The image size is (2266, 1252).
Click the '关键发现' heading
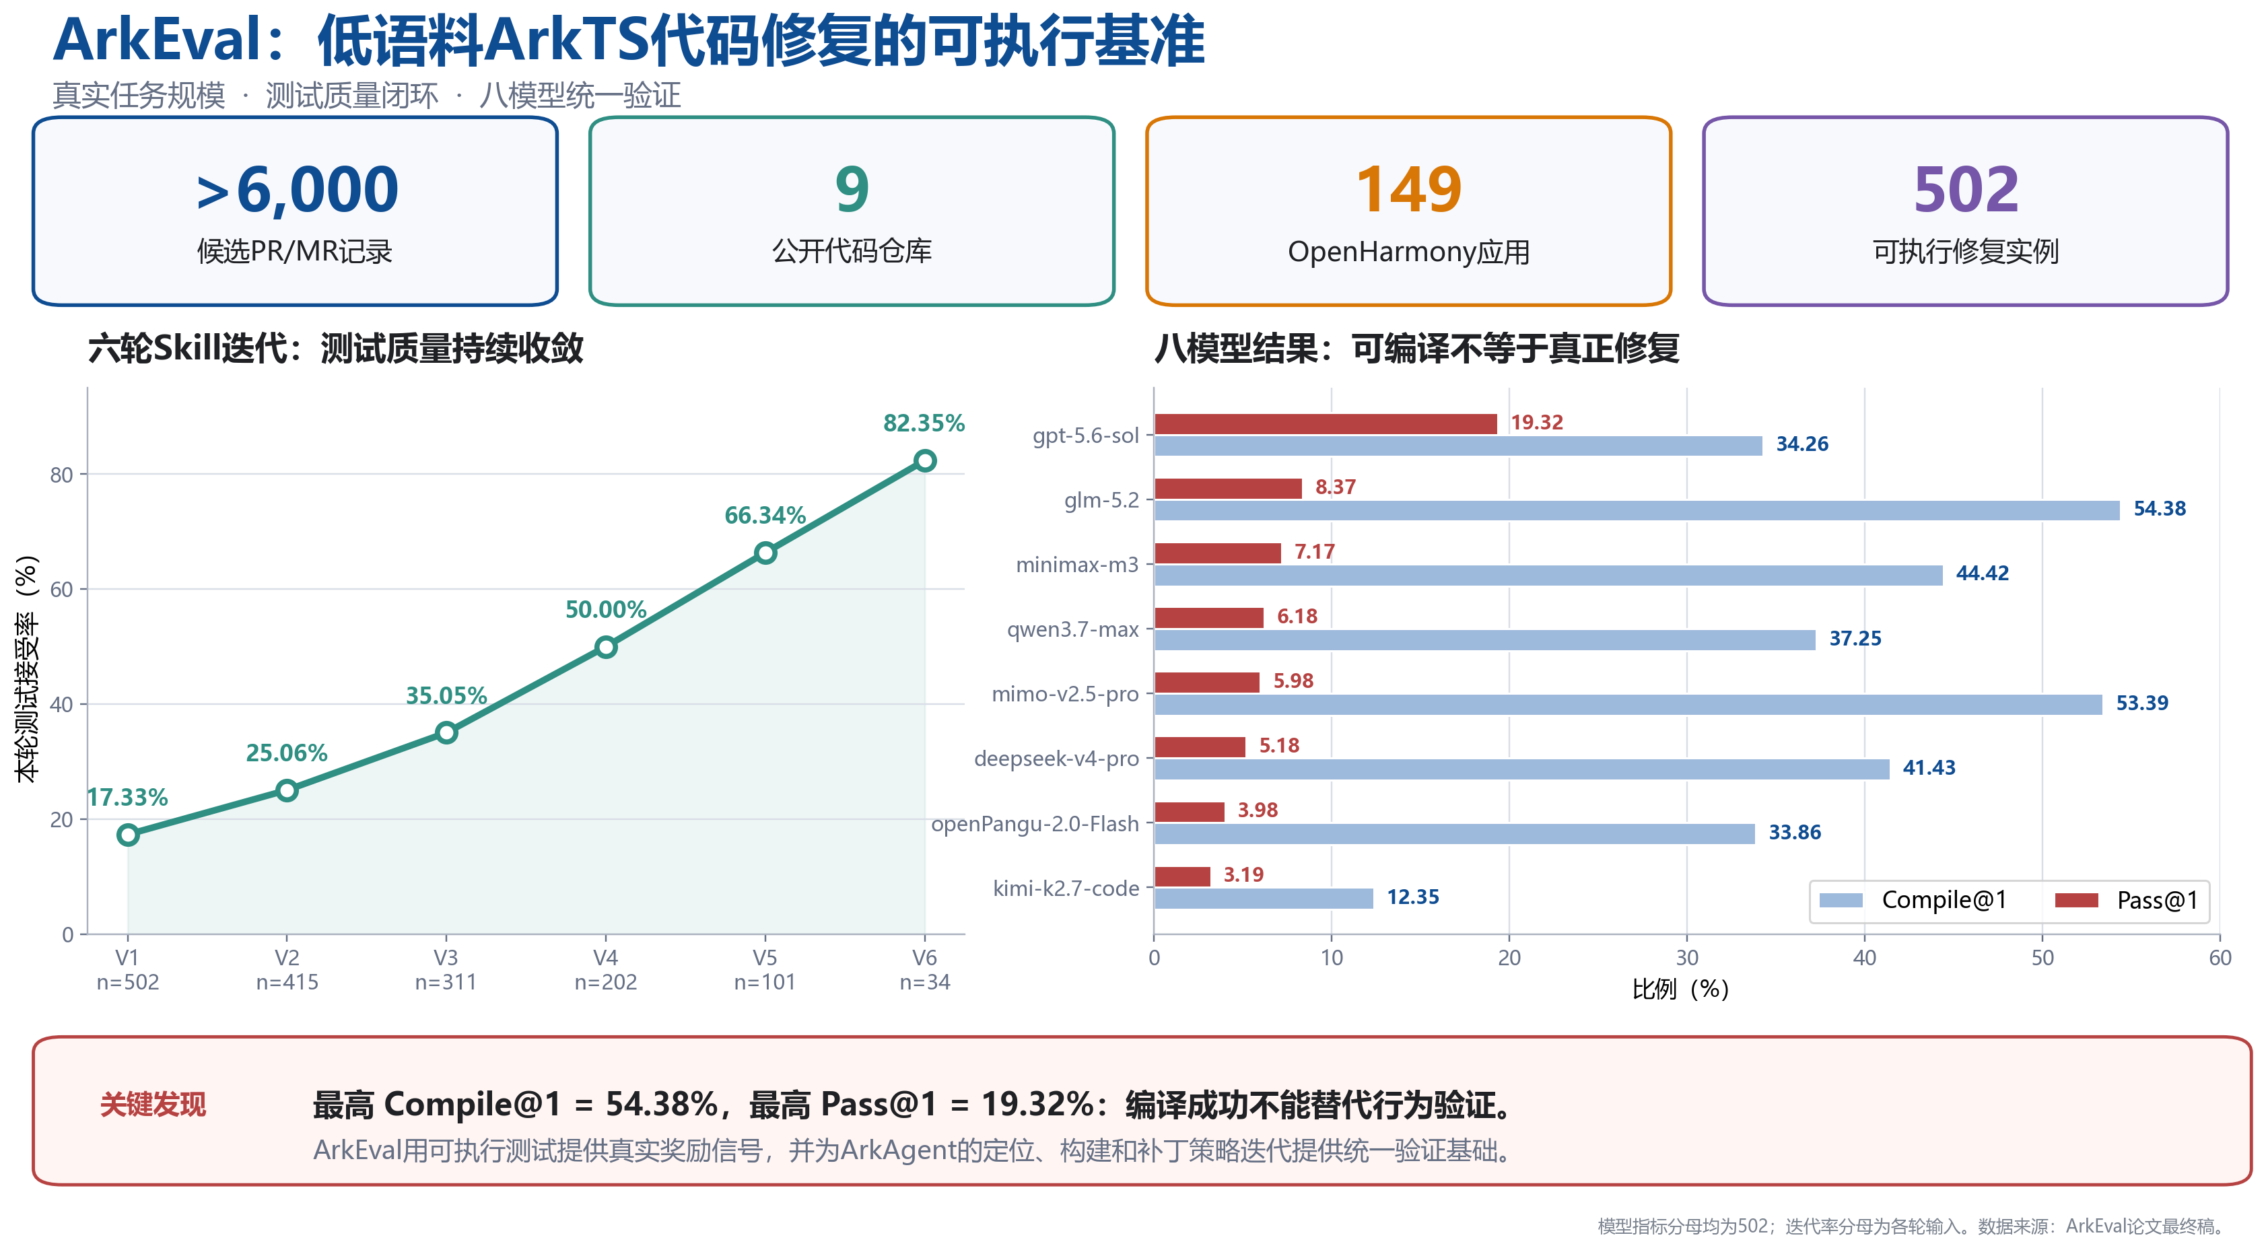(x=152, y=1104)
